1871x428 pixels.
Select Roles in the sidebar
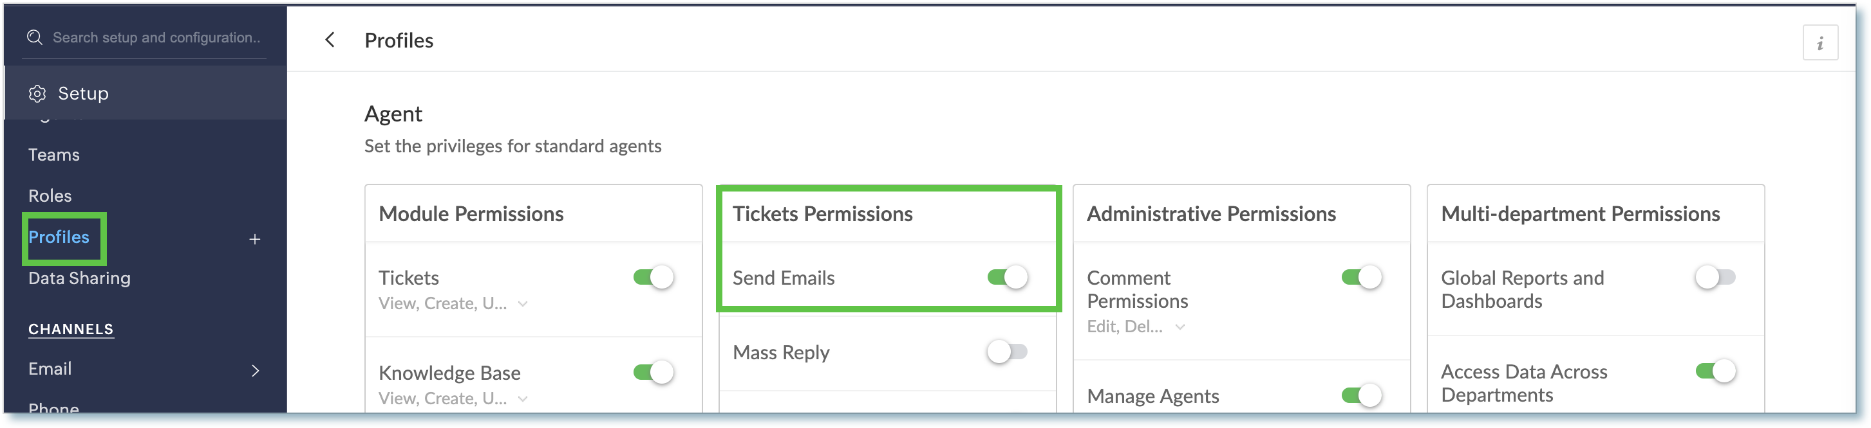coord(50,196)
